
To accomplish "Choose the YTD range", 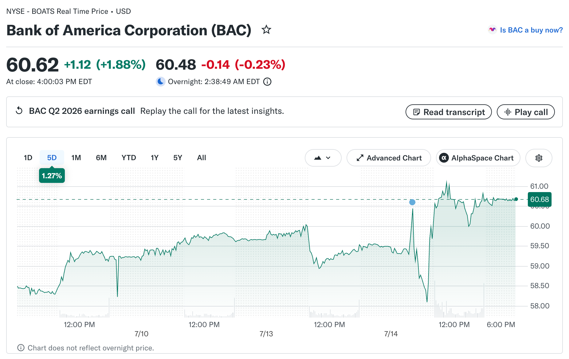I will coord(129,158).
